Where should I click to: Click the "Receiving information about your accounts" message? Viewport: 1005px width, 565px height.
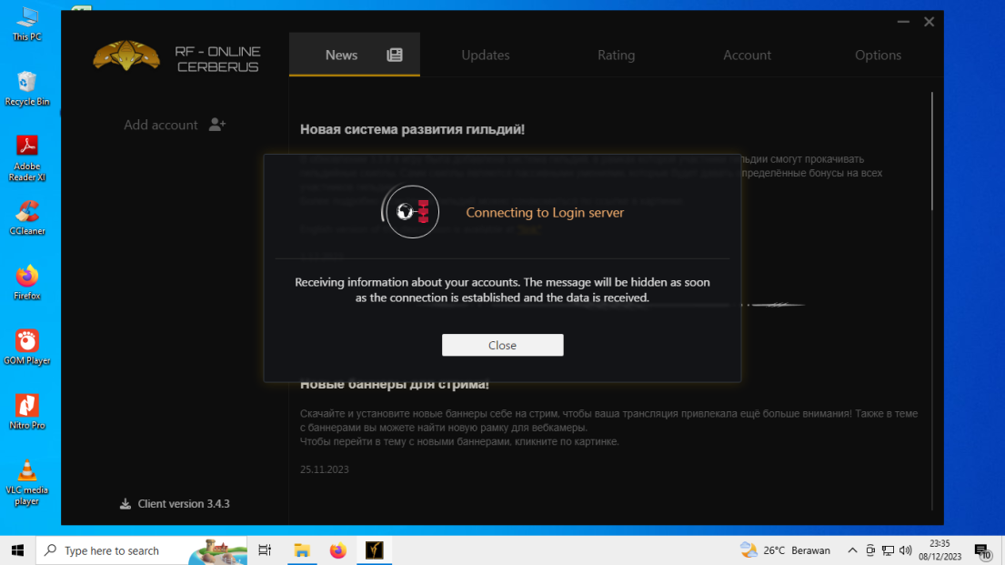502,290
